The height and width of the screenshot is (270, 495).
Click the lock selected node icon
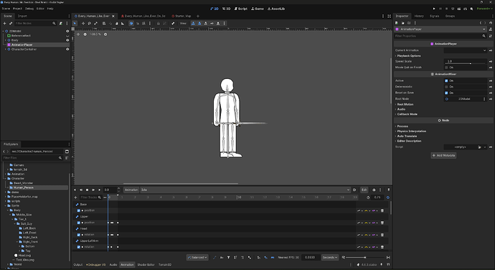[159, 24]
